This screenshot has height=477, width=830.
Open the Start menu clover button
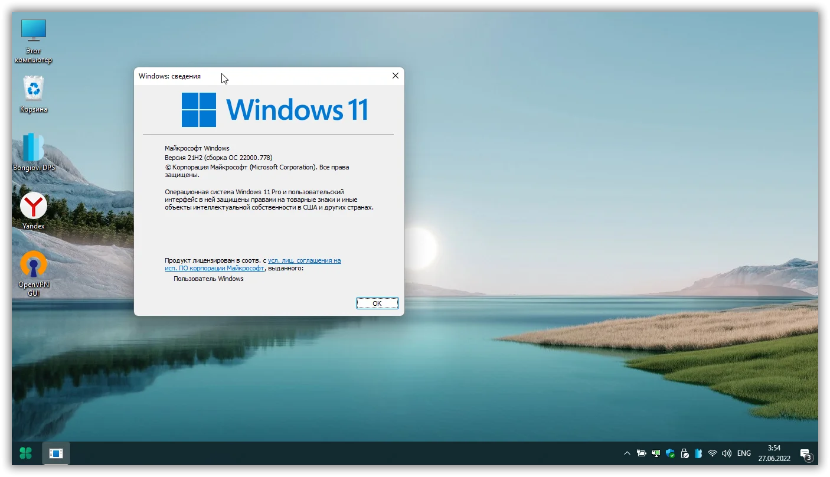(x=26, y=453)
